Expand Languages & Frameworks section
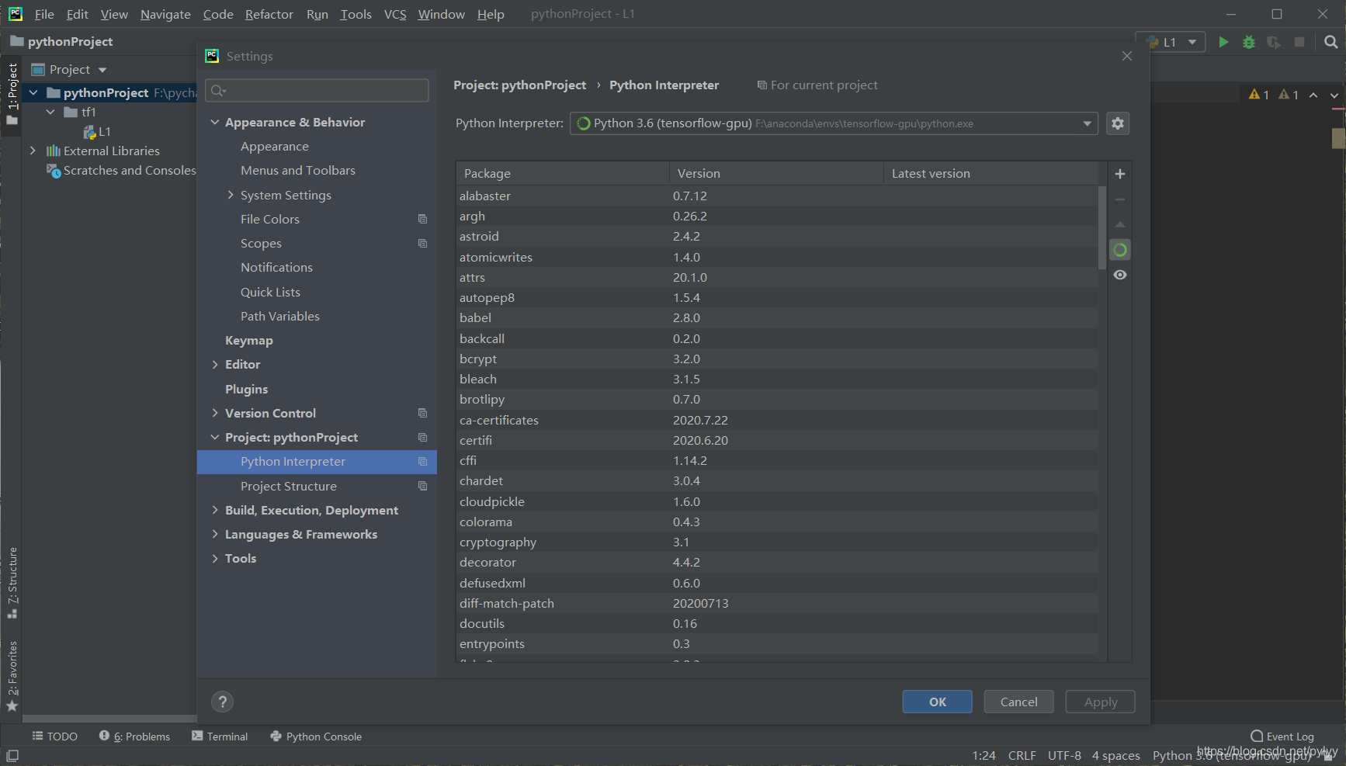 (x=215, y=534)
